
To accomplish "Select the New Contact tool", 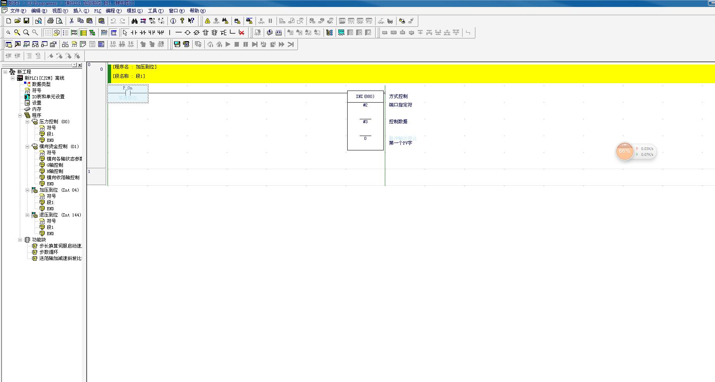I will [134, 33].
